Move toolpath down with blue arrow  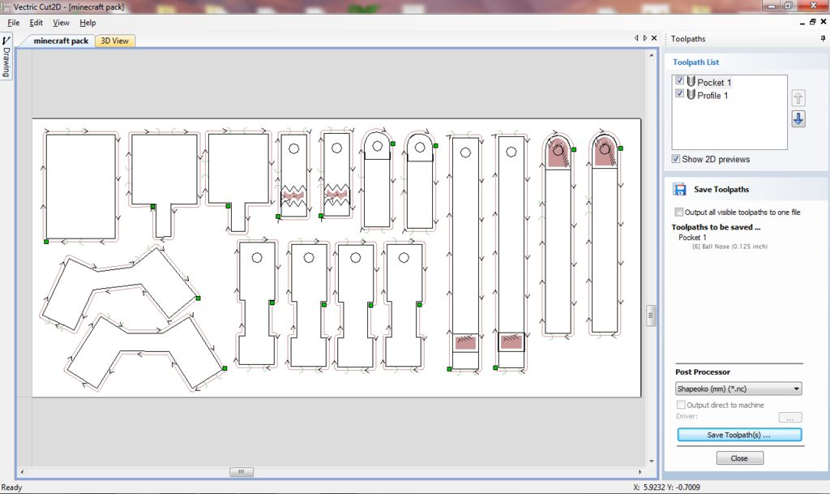point(798,119)
